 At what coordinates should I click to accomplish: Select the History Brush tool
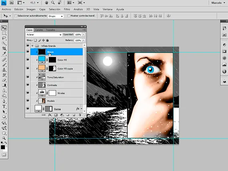click(4, 75)
